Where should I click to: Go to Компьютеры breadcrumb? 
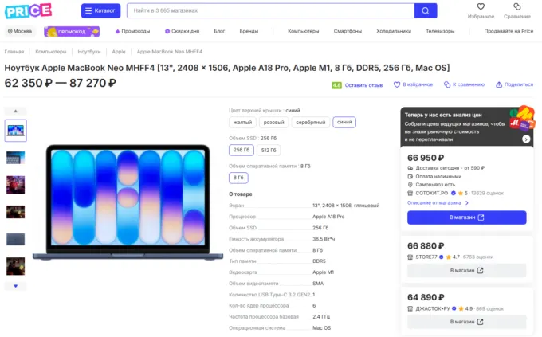point(51,52)
